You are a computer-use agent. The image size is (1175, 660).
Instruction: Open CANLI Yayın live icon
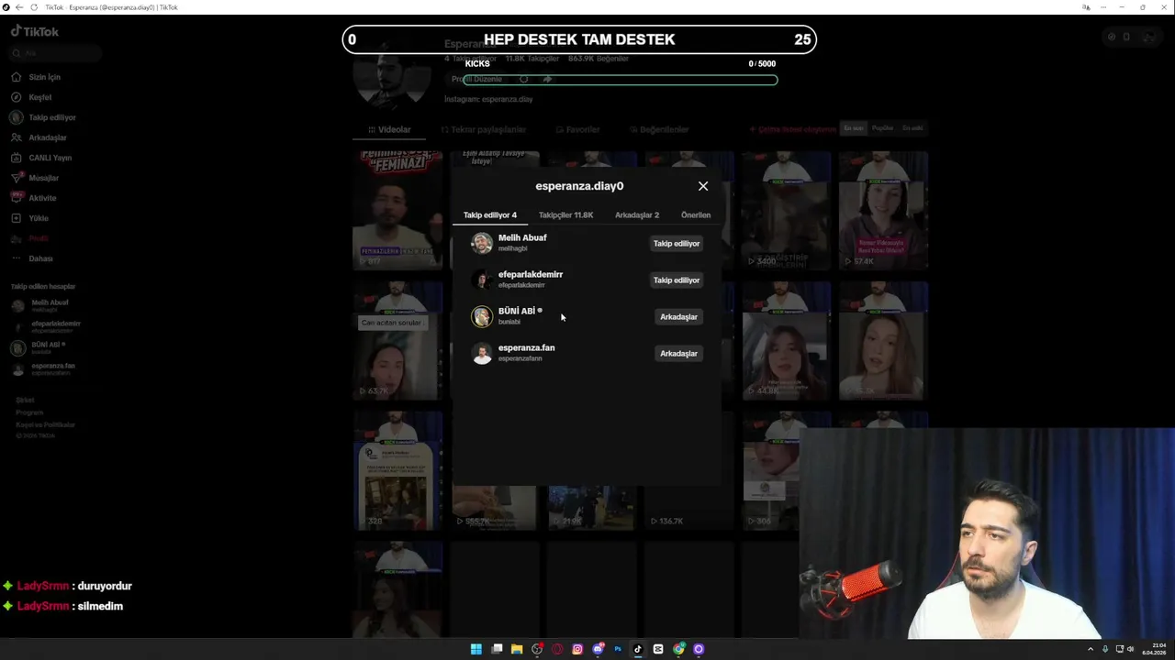pyautogui.click(x=17, y=158)
